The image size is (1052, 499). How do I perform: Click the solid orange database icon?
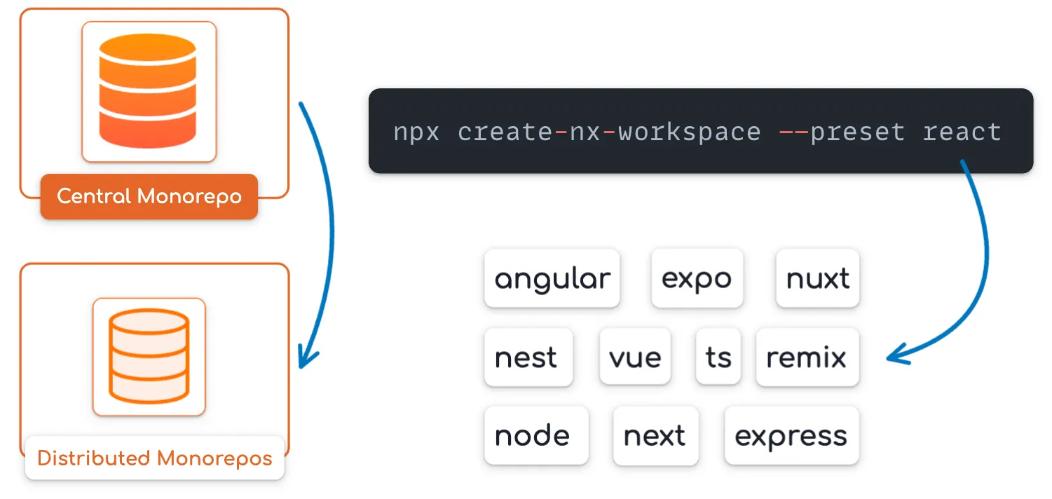(148, 91)
